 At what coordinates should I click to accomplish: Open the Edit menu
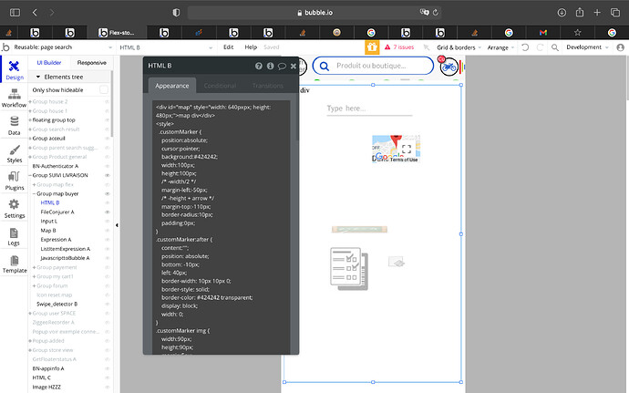click(x=228, y=47)
